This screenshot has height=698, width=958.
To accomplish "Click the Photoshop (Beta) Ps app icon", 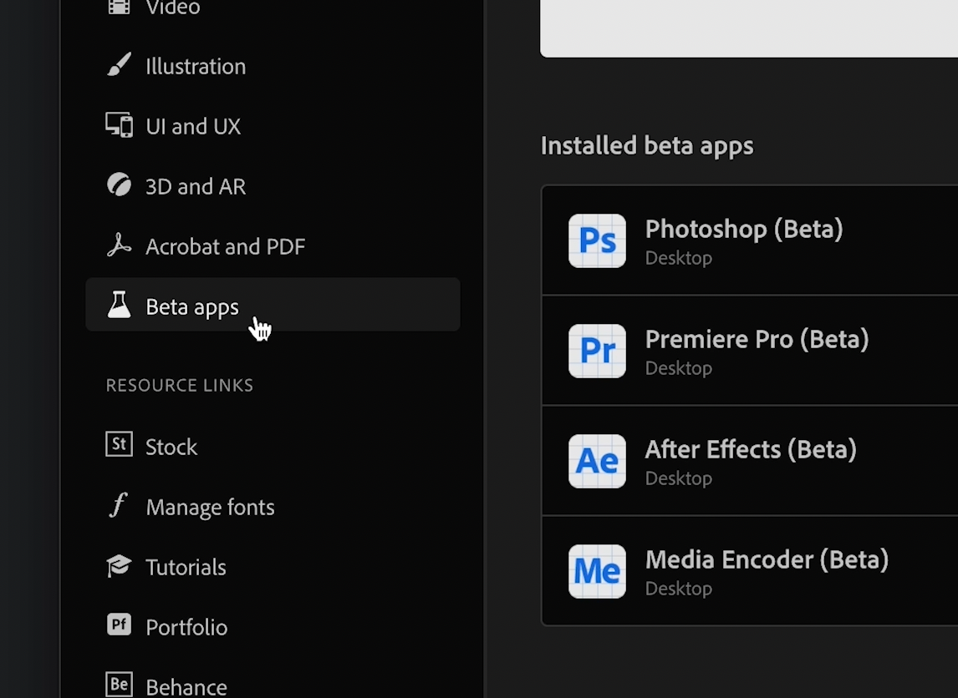I will coord(597,240).
